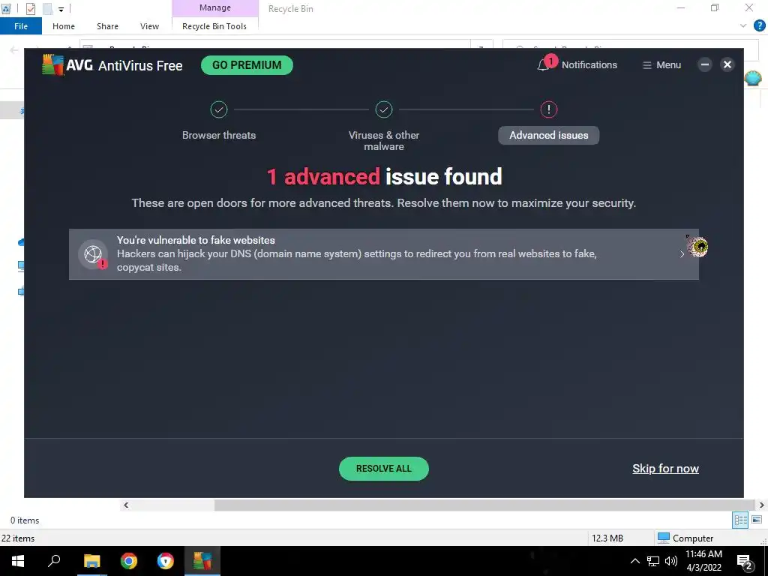Click the Explorer help question mark icon

pos(759,25)
